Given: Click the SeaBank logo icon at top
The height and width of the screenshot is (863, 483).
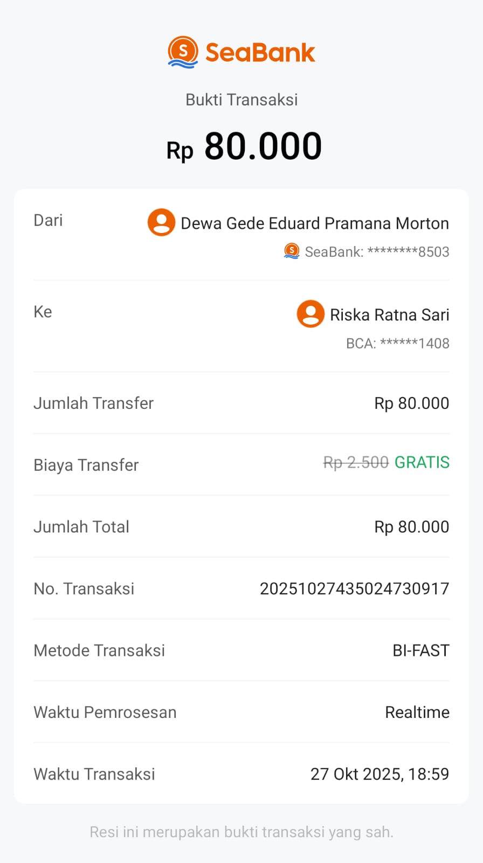Looking at the screenshot, I should pos(183,52).
